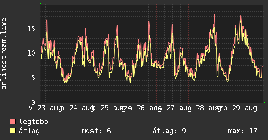Click the y-axis label 15
The height and width of the screenshot is (140, 268).
tap(31, 29)
